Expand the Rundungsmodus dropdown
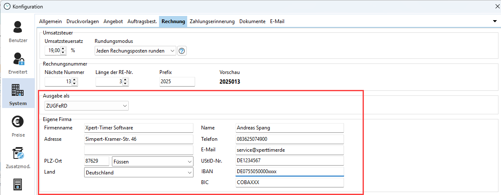 tap(172, 51)
